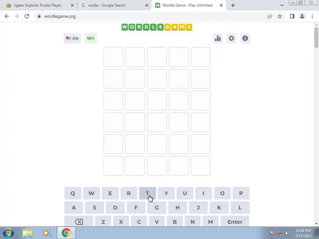319x239 pixels.
Task: Switch to Jigsaw Explorer Puzzle Player tab
Action: click(37, 5)
